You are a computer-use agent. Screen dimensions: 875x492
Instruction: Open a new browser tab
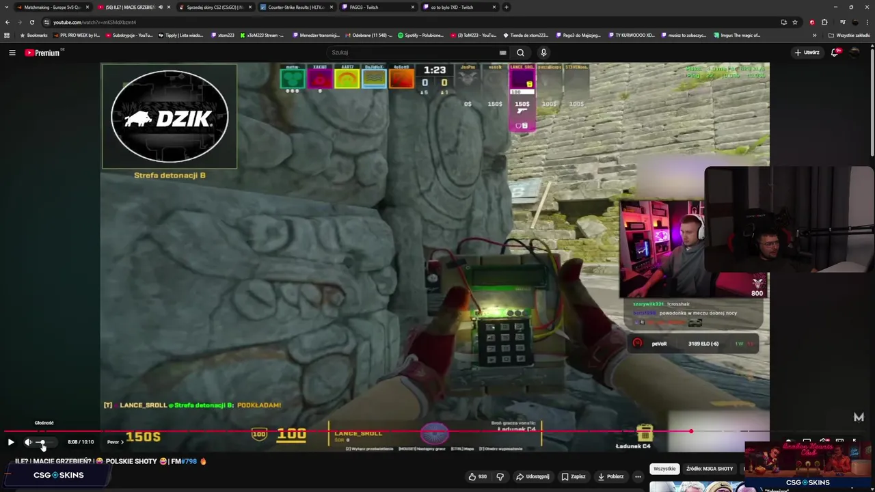[506, 7]
